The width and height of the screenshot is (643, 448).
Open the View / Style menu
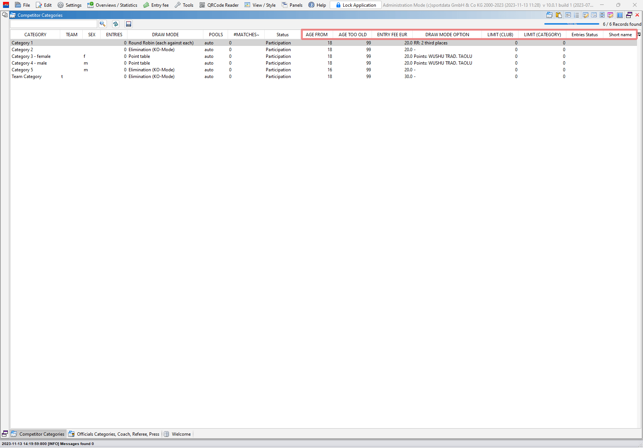tap(260, 5)
